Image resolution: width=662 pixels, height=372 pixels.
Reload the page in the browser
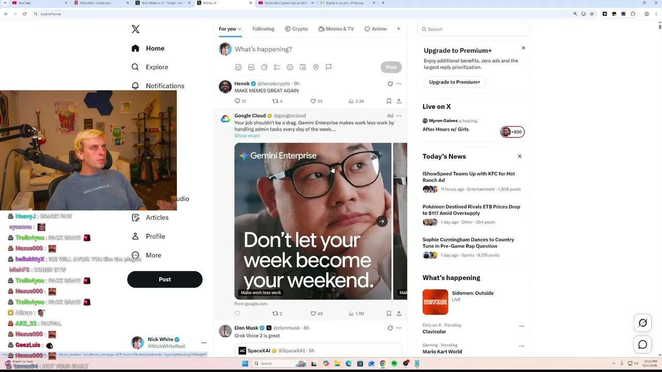24,14
